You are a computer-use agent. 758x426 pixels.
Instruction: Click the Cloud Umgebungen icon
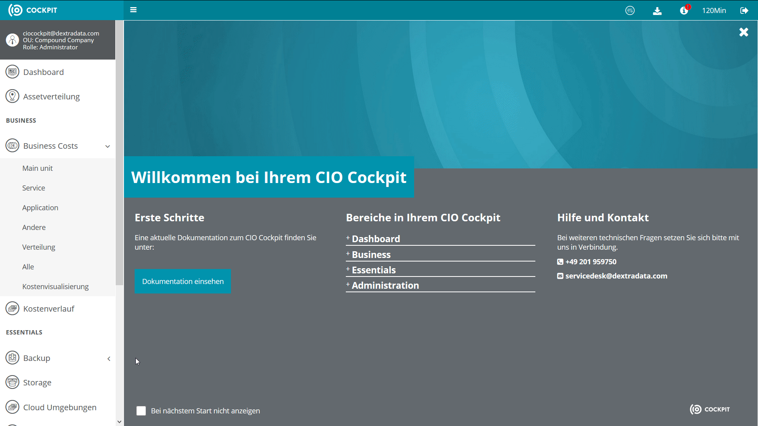click(12, 407)
